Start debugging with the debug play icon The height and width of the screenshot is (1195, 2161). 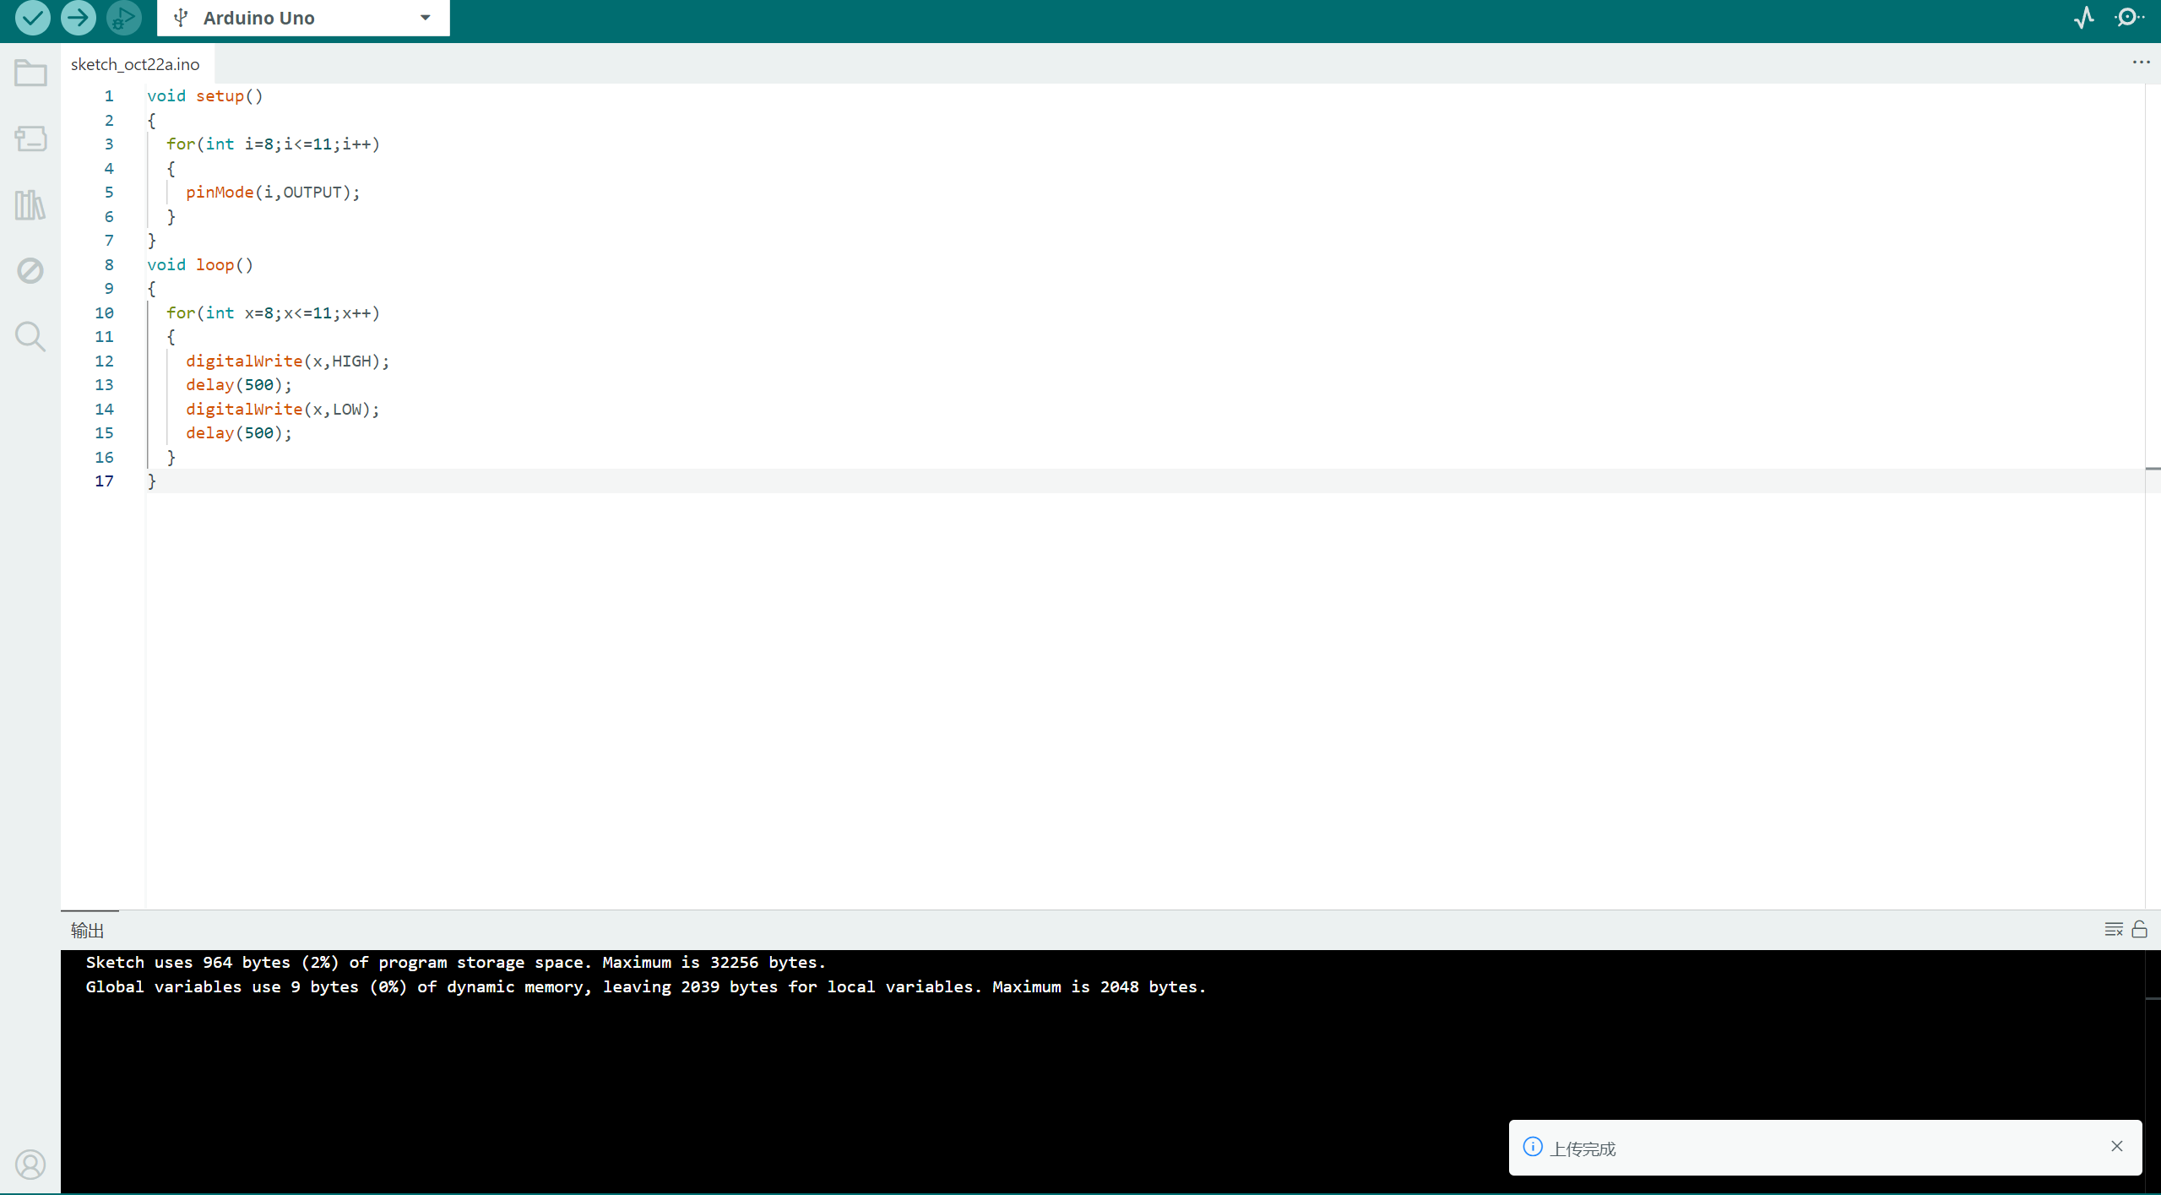(x=124, y=17)
